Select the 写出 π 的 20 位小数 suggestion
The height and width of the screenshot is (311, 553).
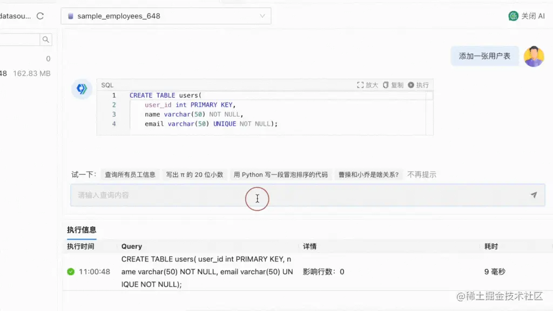click(194, 174)
